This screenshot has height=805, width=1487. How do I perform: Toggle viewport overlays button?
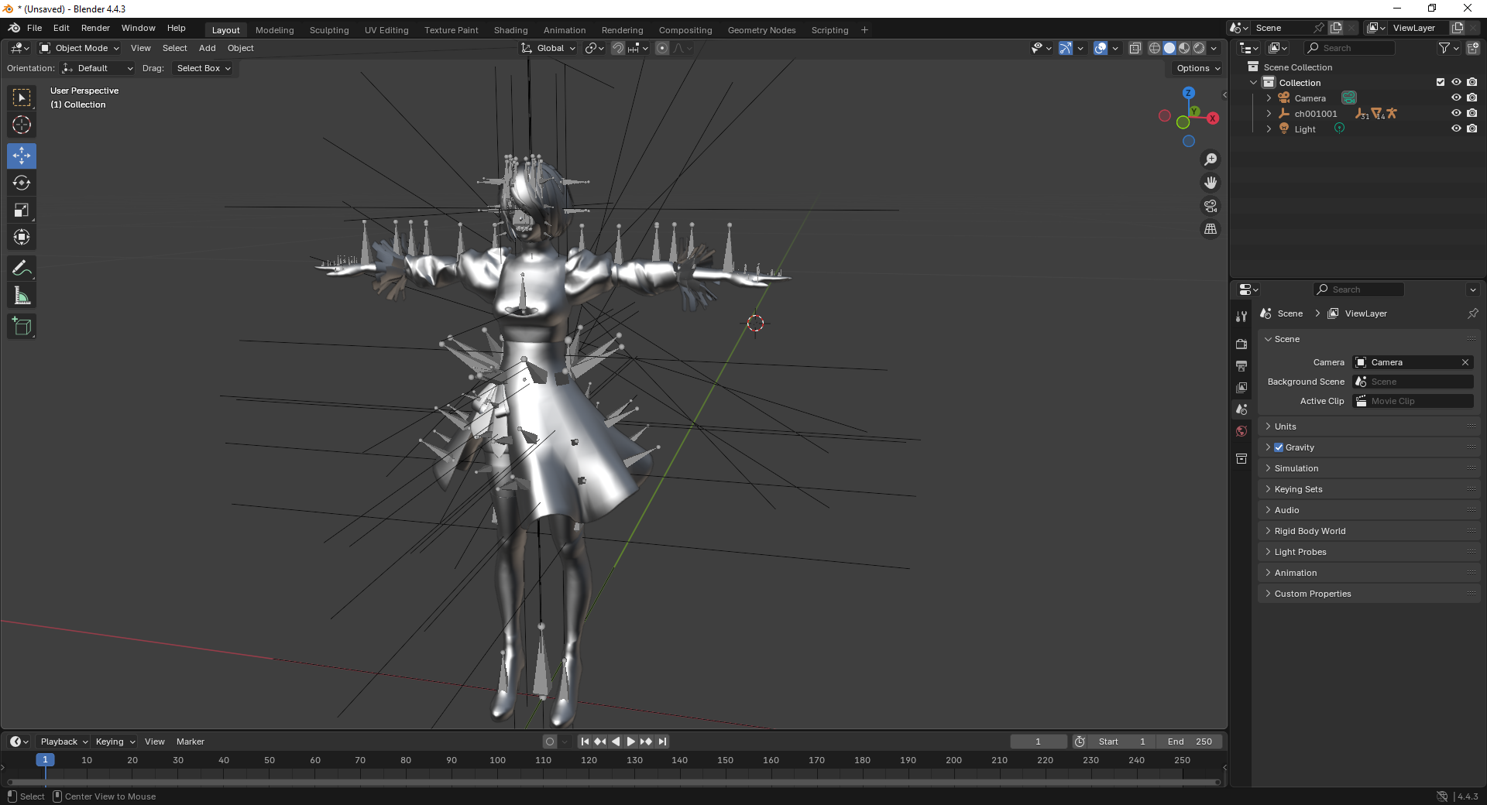tap(1101, 48)
